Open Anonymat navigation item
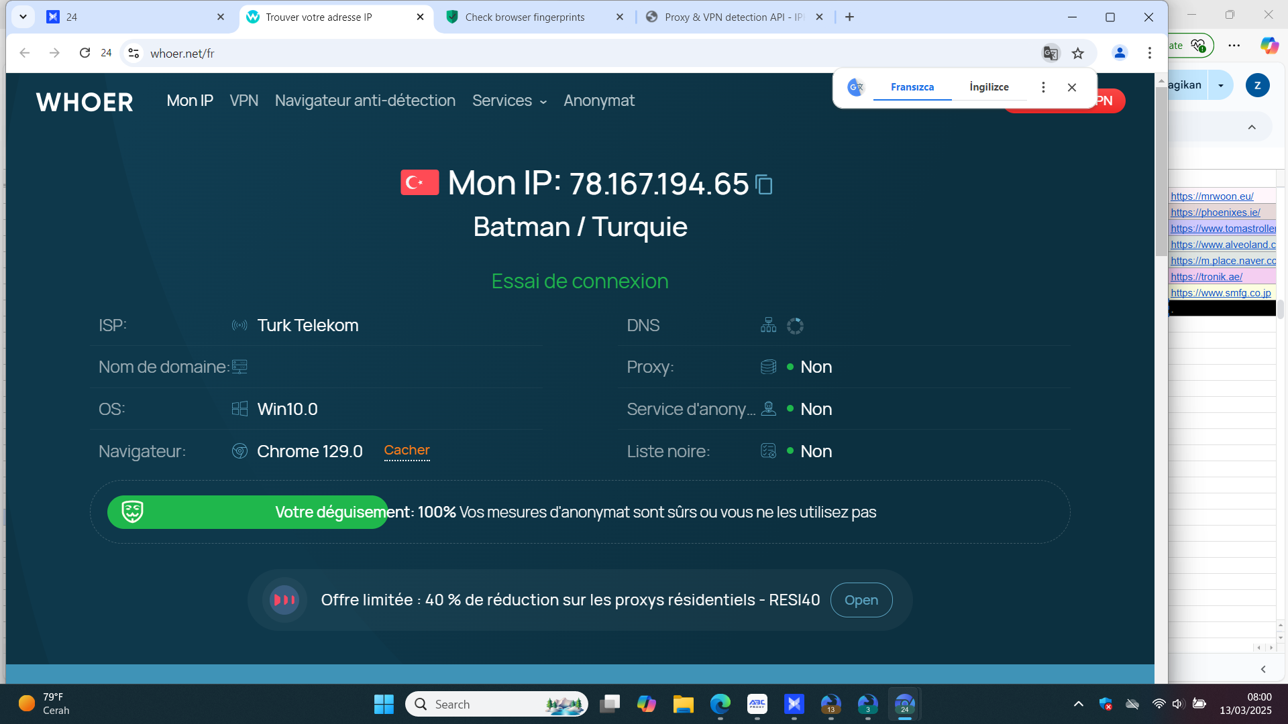The height and width of the screenshot is (724, 1288). point(599,101)
